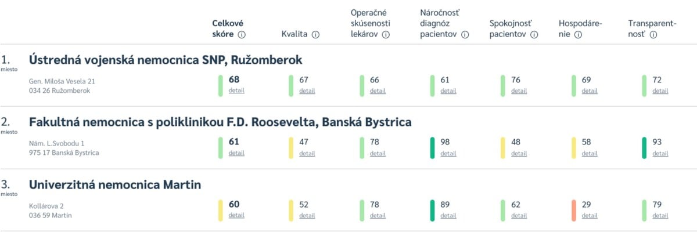Viewport: 697px width, 232px height.
Task: Click dark green Náročnosť bar for Banská Bystrica
Action: 432,147
